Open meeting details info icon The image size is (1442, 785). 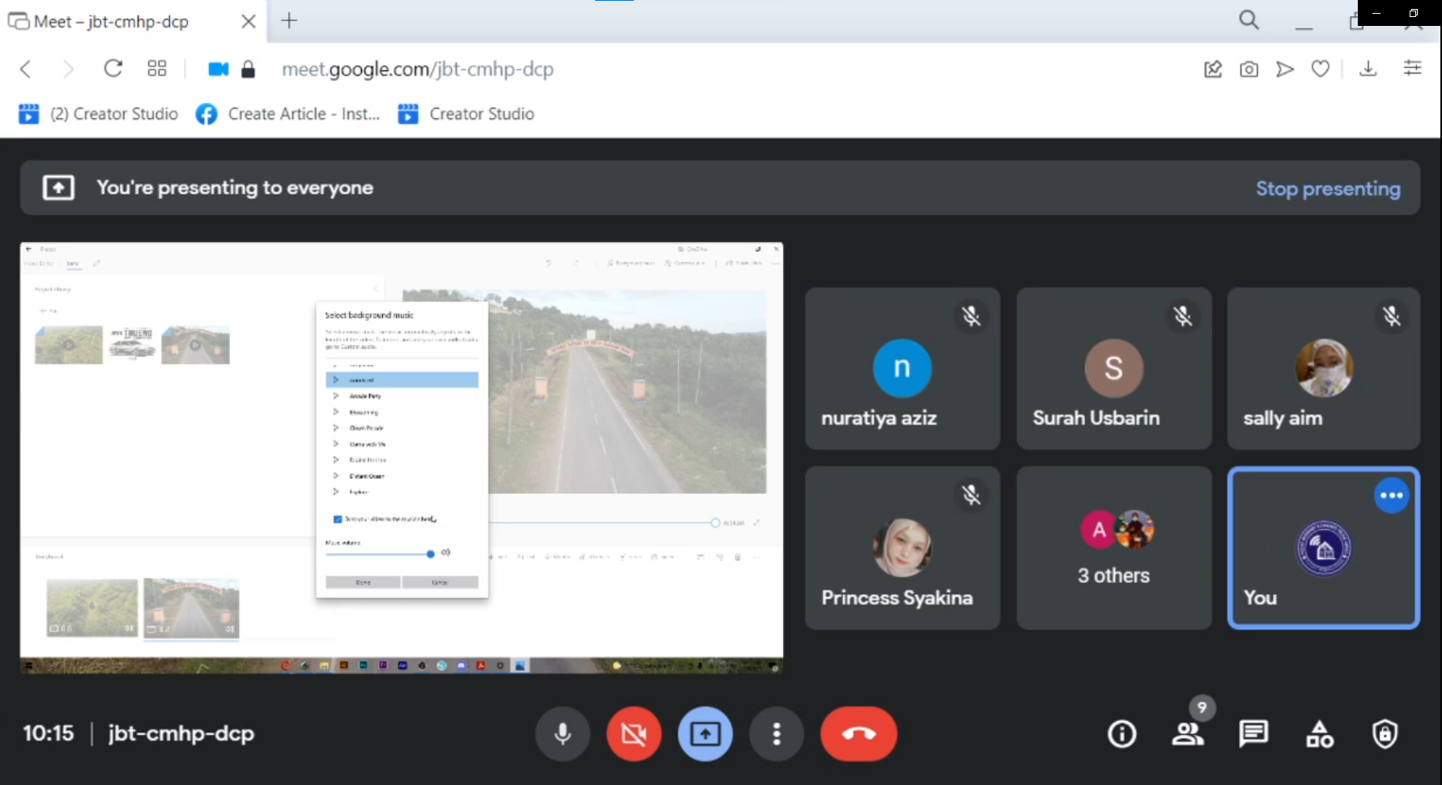click(1121, 734)
